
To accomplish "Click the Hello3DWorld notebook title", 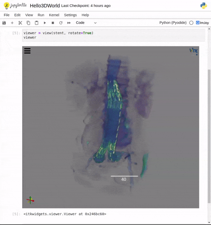I will click(x=45, y=6).
